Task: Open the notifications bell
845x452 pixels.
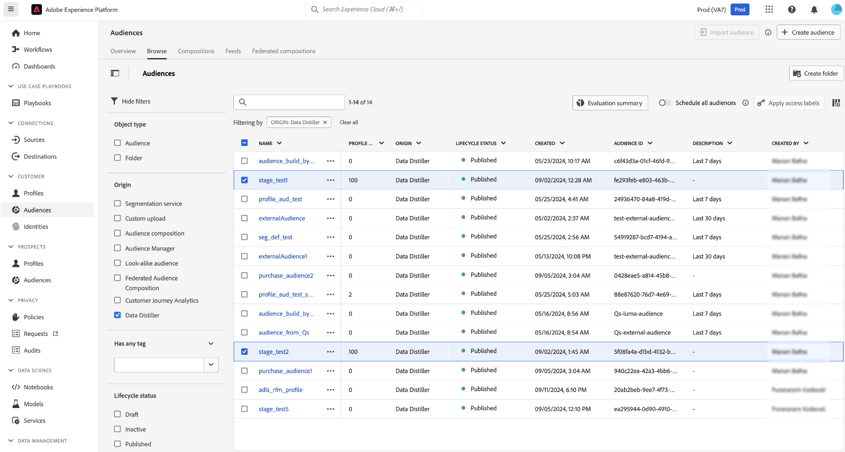Action: pos(814,10)
